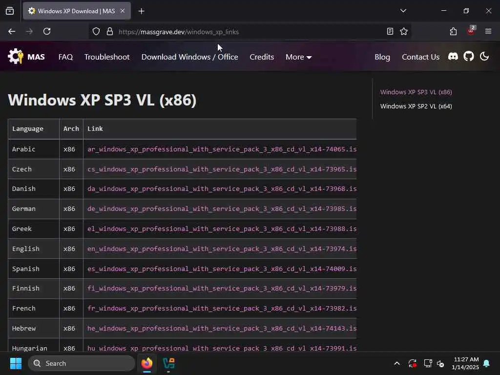Open muted volume tray icon

[x=441, y=363]
